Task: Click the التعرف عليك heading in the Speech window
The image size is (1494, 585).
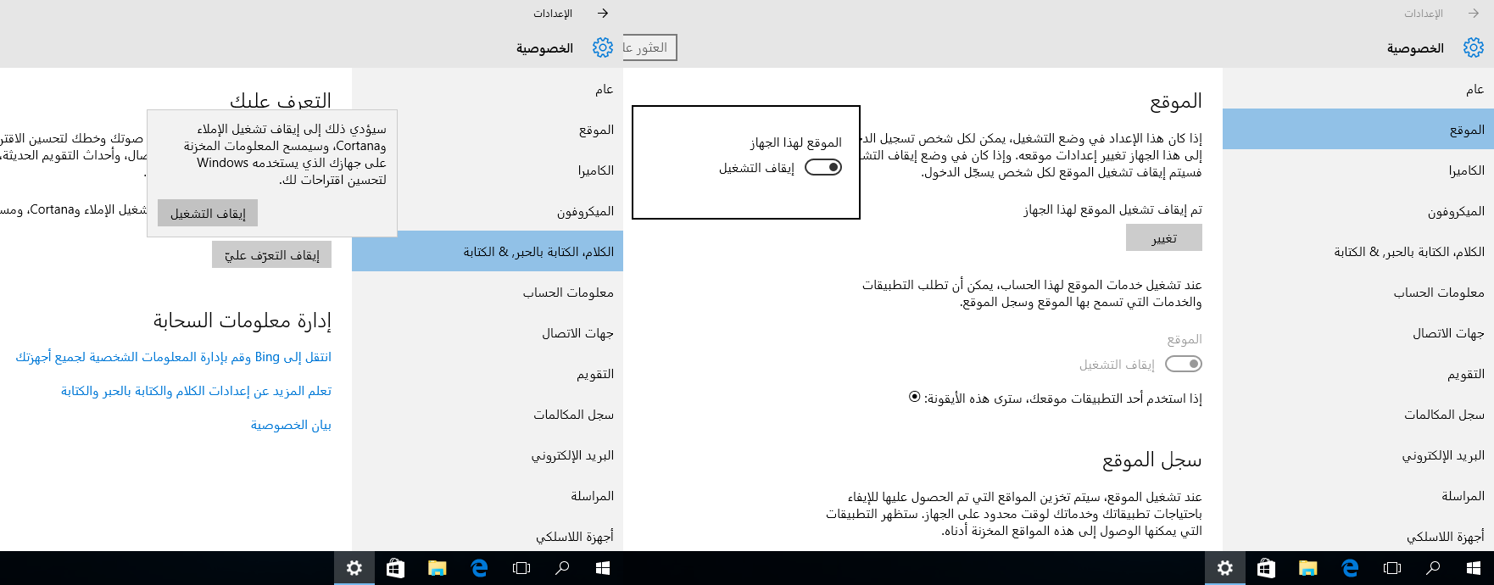Action: point(281,100)
